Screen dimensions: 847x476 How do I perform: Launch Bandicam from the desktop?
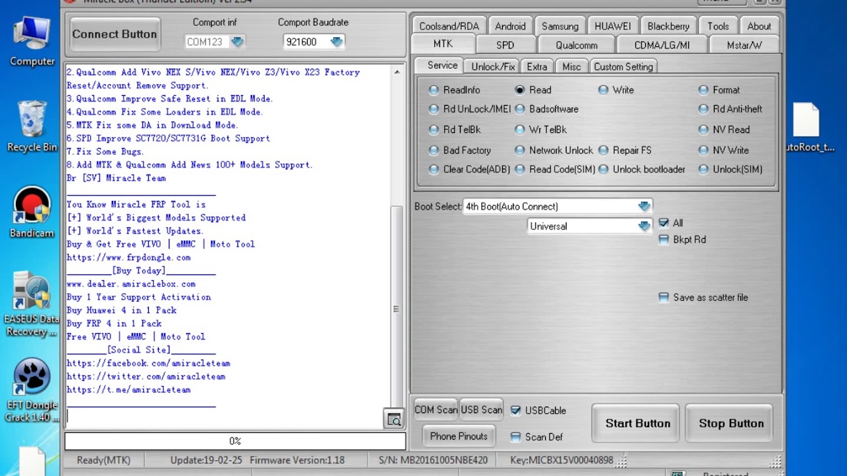pyautogui.click(x=32, y=213)
